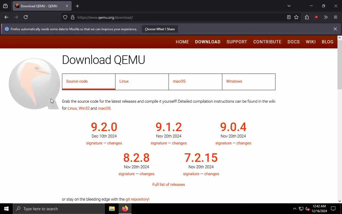The height and width of the screenshot is (214, 342).
Task: Open Full list of releases link
Action: 169,185
